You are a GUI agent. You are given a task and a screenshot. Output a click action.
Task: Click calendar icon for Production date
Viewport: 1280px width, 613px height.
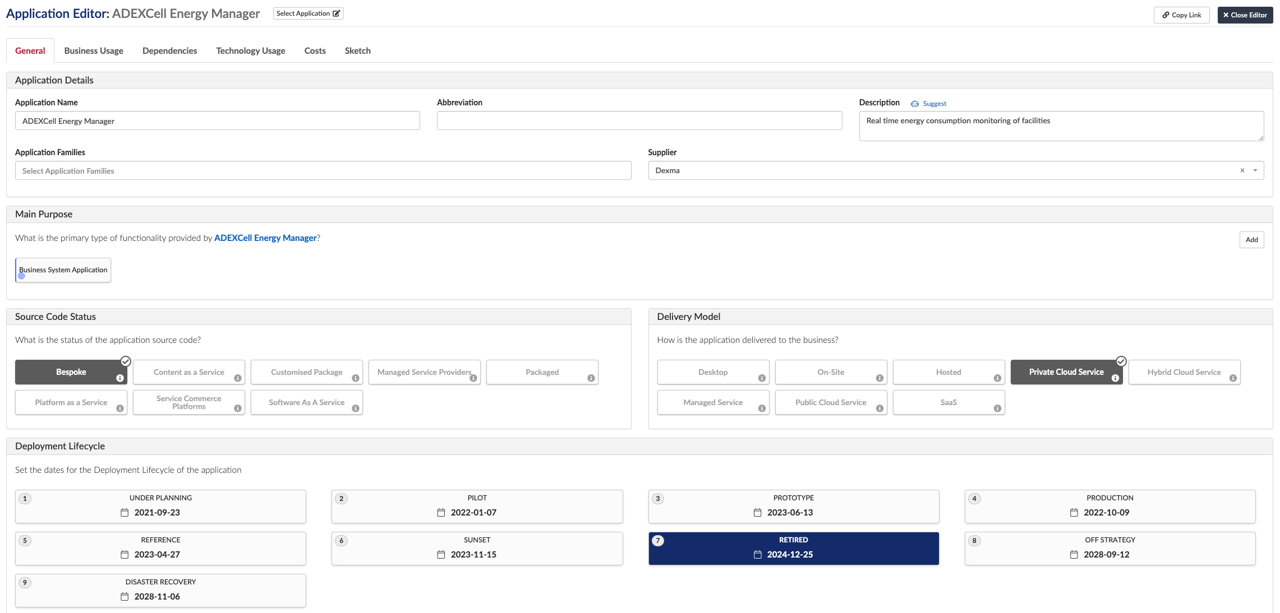pos(1074,513)
